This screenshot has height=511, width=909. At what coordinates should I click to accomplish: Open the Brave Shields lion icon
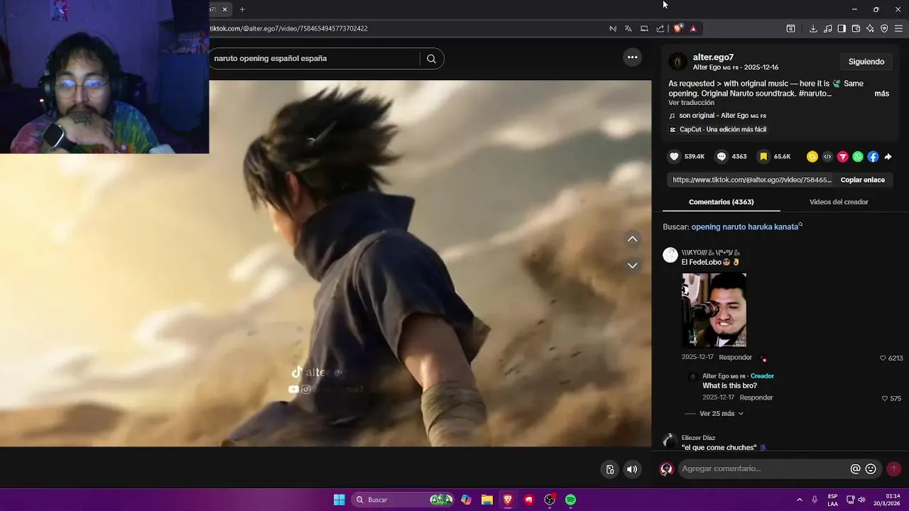(677, 28)
